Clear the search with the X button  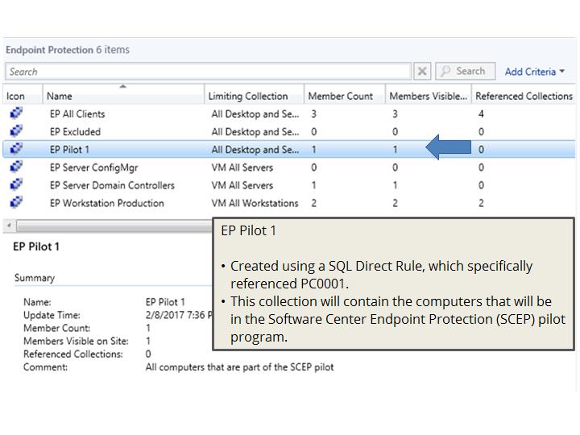coord(422,72)
